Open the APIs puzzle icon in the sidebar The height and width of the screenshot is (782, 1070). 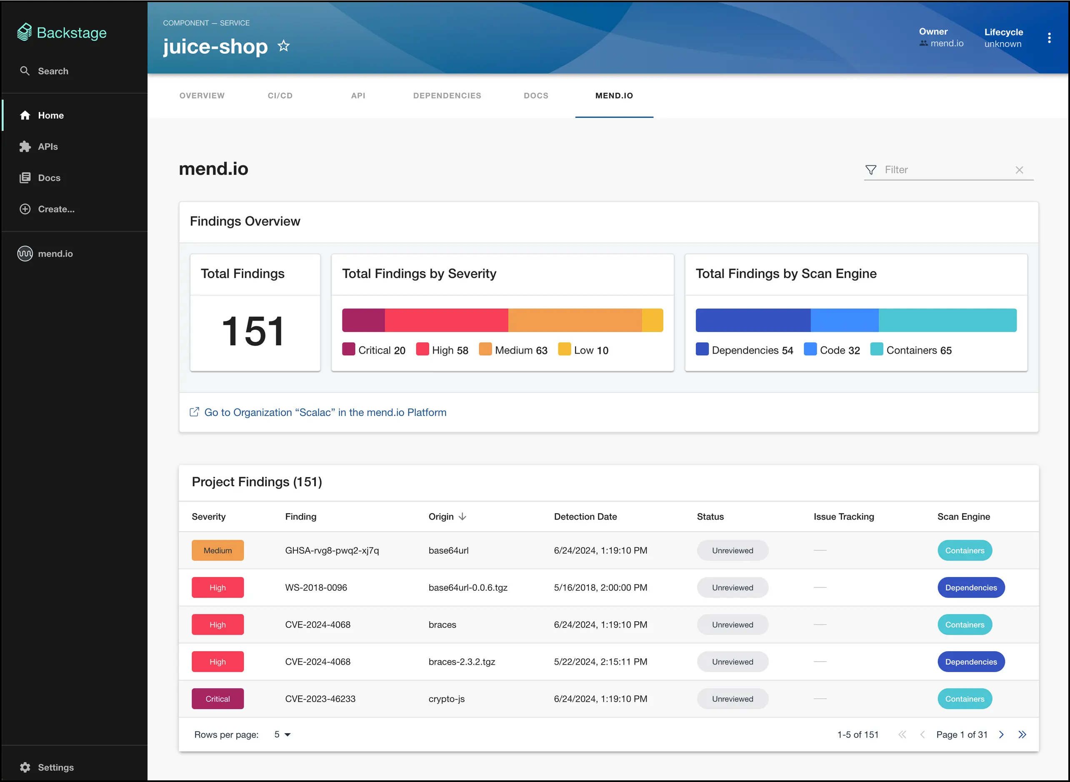(x=25, y=147)
